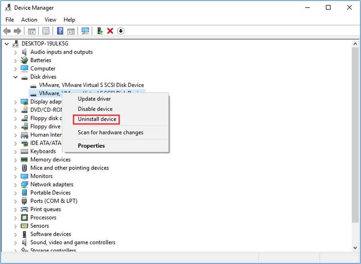Expand Audio inputs and outputs node
Image resolution: width=361 pixels, height=264 pixels.
(x=15, y=52)
